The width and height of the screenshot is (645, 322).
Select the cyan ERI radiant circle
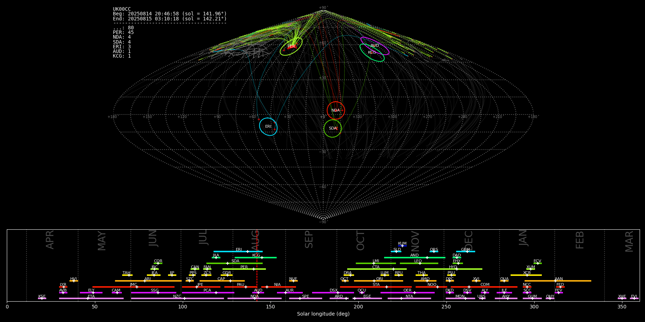[268, 127]
